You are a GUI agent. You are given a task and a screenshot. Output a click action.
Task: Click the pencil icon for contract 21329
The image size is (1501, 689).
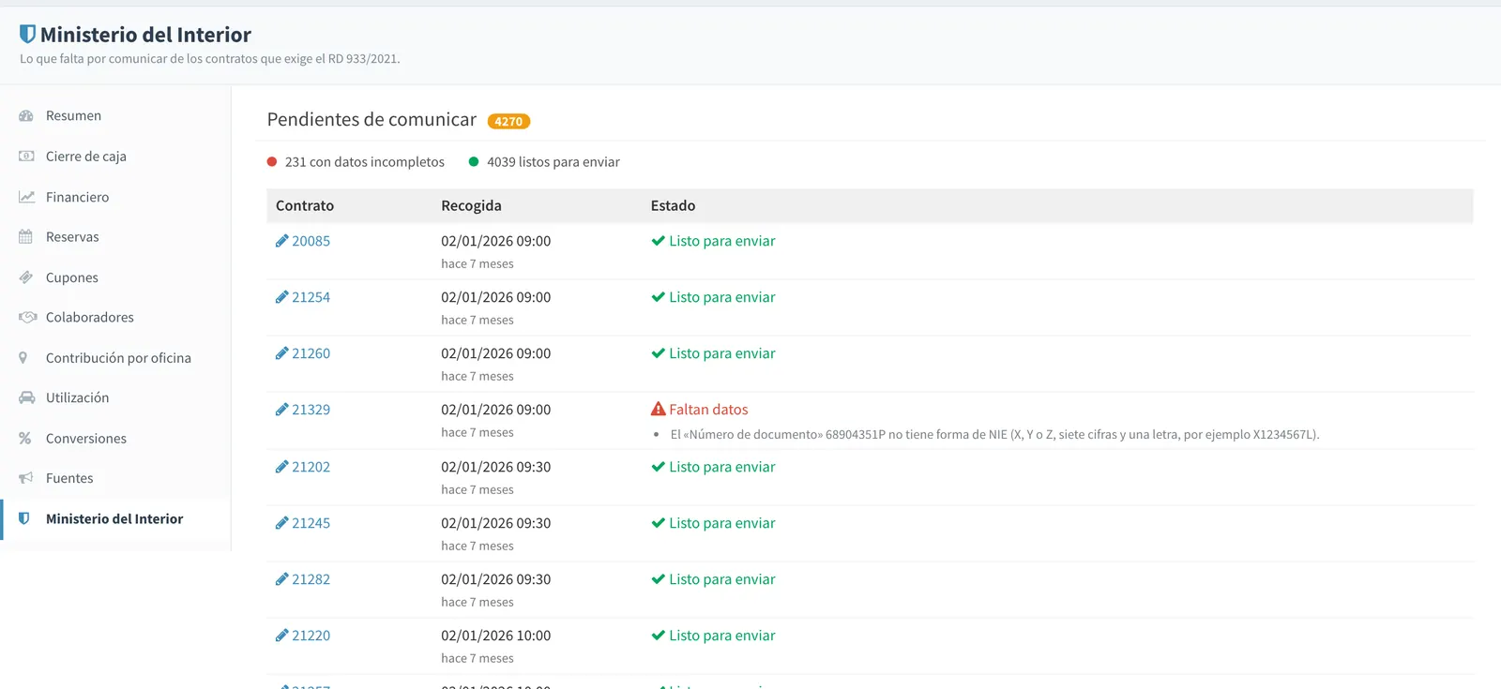coord(281,410)
